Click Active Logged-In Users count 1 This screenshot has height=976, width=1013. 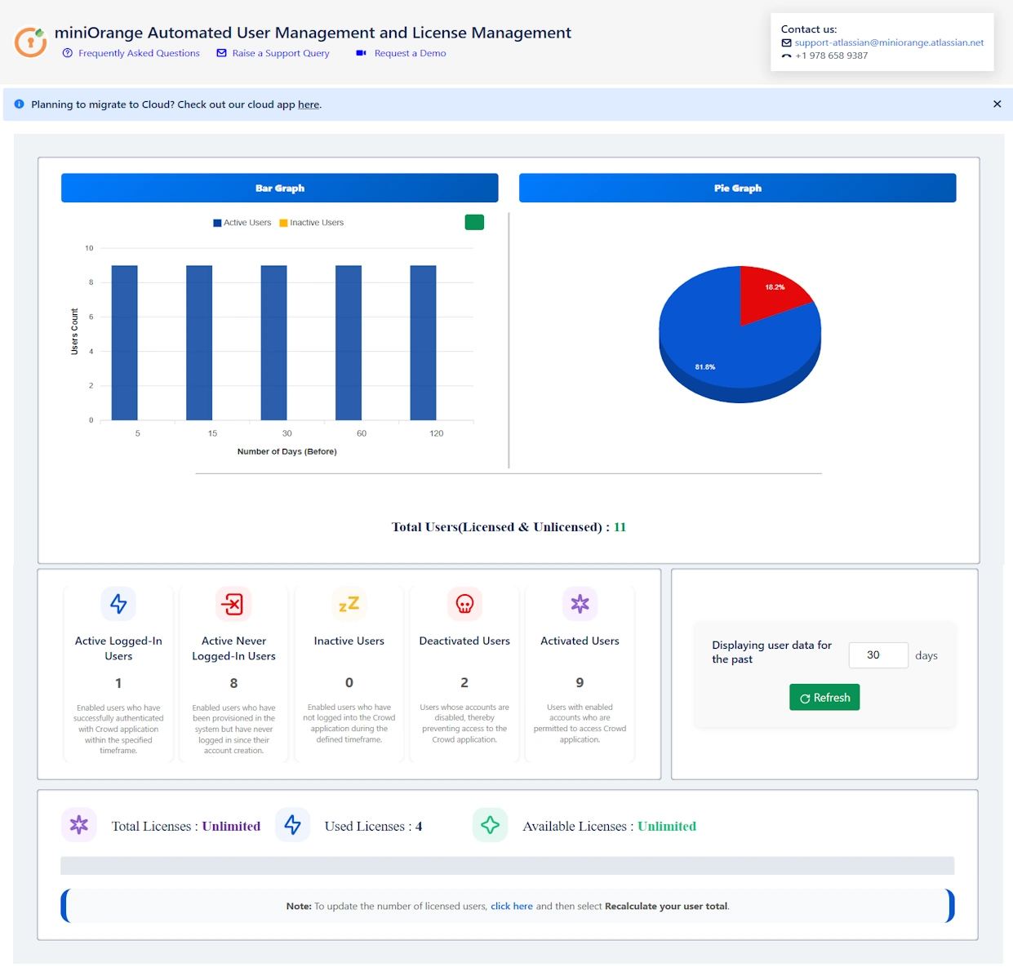[x=118, y=683]
